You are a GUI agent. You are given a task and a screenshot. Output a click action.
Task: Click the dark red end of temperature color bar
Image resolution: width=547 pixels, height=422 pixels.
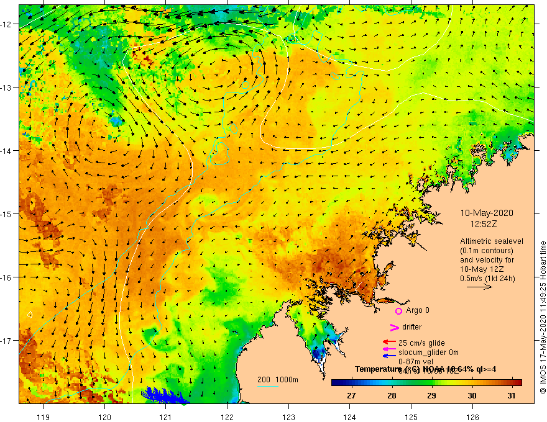(518, 383)
